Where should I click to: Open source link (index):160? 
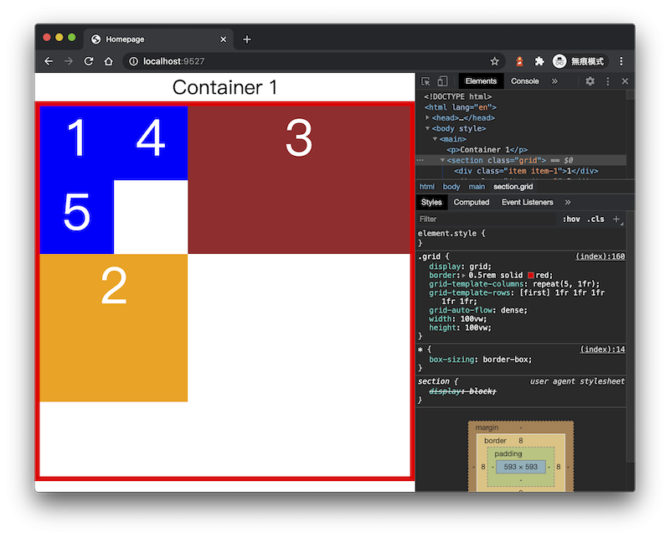pyautogui.click(x=600, y=256)
